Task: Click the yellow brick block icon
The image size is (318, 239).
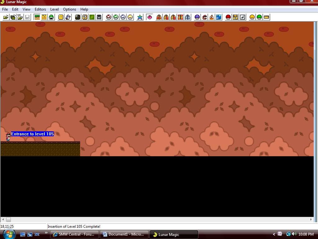Action: (x=235, y=17)
